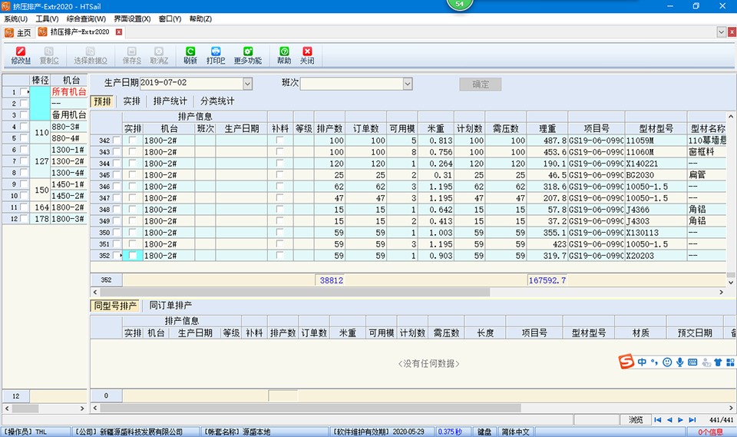Select 所有机台 in machine list
Screen dimensions: 737x437
point(68,91)
